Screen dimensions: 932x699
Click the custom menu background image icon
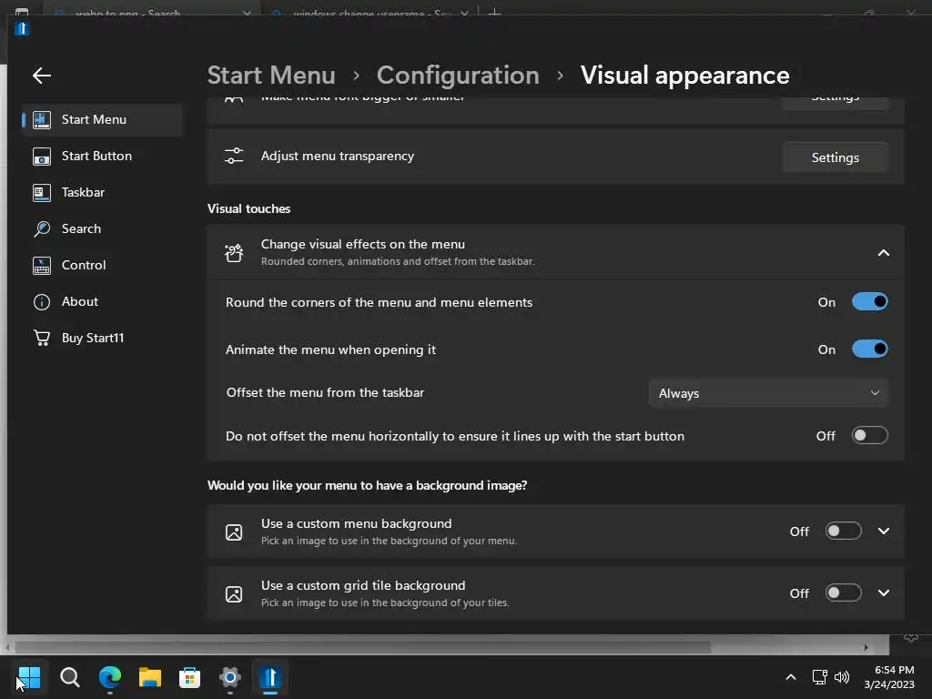click(x=234, y=532)
